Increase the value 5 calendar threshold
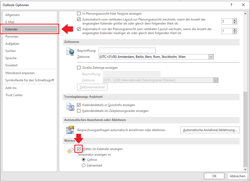 [x=235, y=20]
